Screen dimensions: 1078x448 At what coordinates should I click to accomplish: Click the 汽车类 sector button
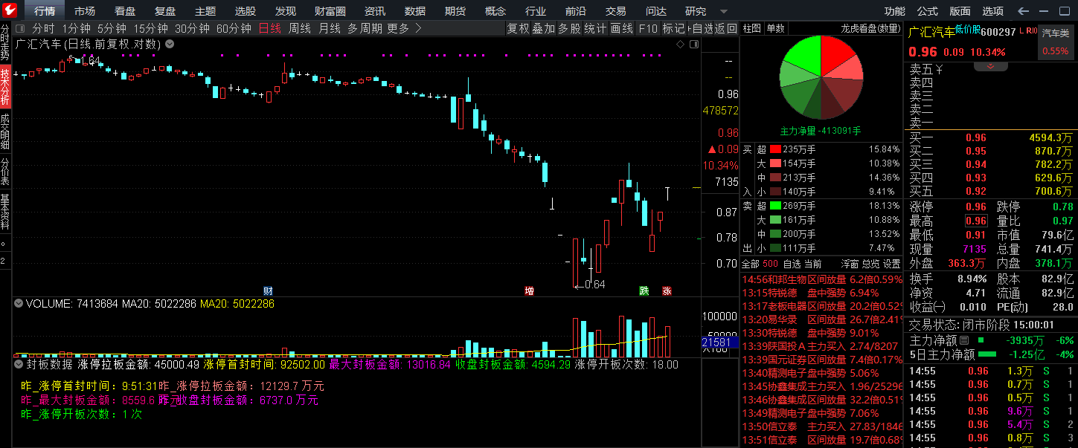[1055, 33]
